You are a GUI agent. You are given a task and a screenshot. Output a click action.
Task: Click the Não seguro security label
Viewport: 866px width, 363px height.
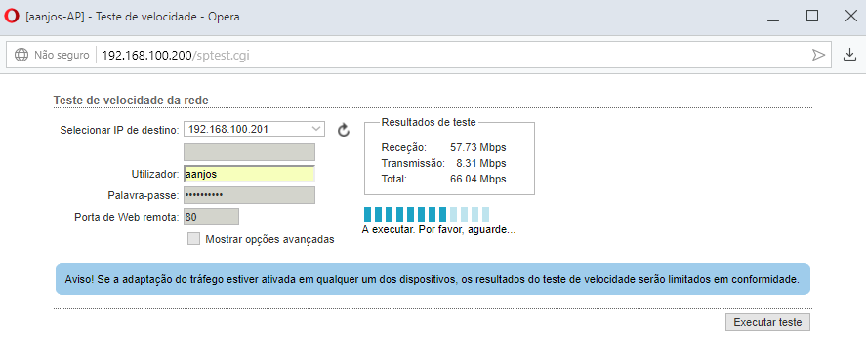click(x=62, y=55)
